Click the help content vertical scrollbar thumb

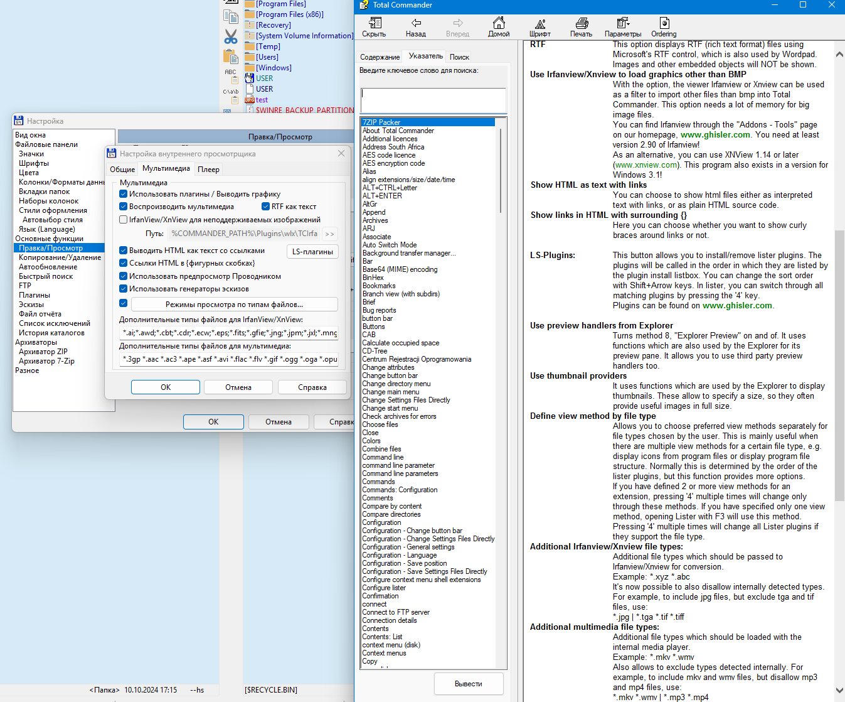tap(840, 366)
